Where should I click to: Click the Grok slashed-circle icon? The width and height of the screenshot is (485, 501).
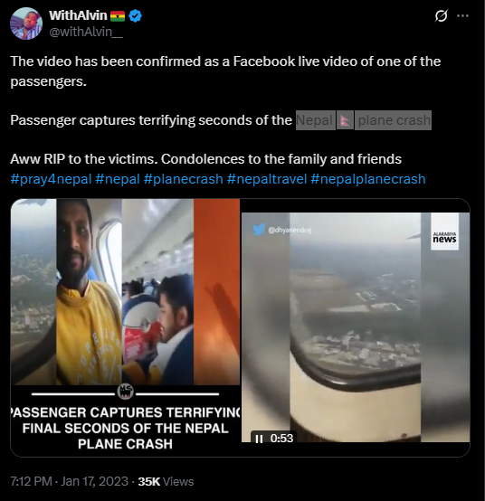click(441, 15)
